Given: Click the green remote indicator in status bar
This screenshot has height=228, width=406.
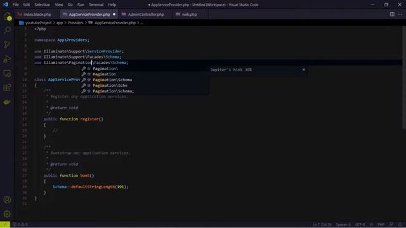Looking at the screenshot, I should pyautogui.click(x=5, y=224).
